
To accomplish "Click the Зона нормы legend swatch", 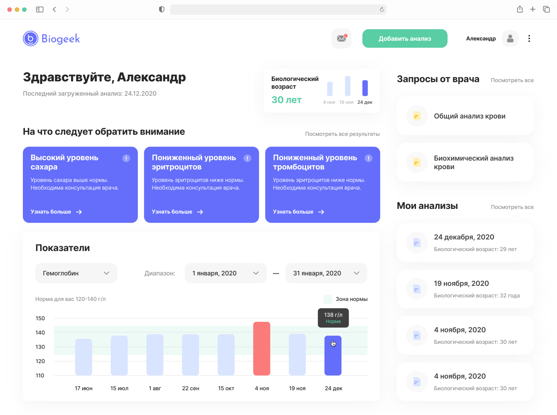I will [328, 299].
